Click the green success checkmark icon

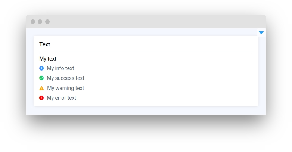pos(41,78)
